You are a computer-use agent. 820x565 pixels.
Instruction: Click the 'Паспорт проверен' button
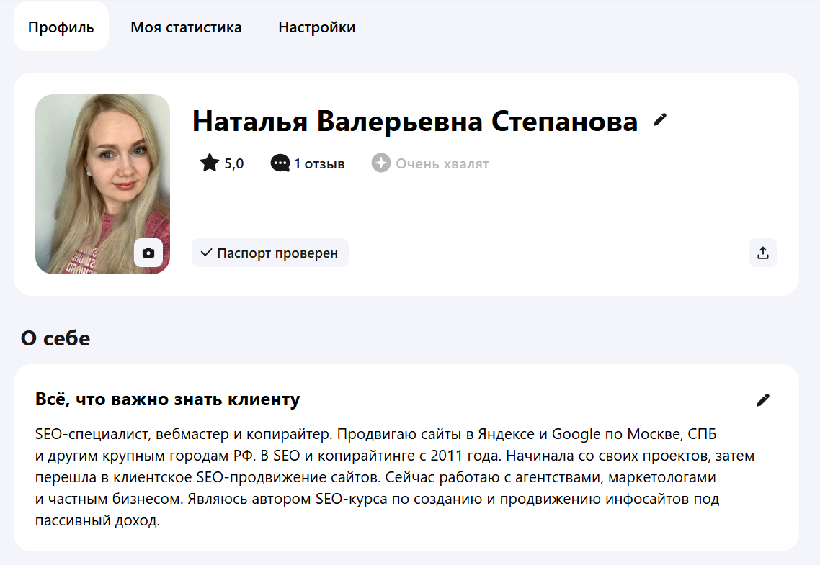(269, 253)
